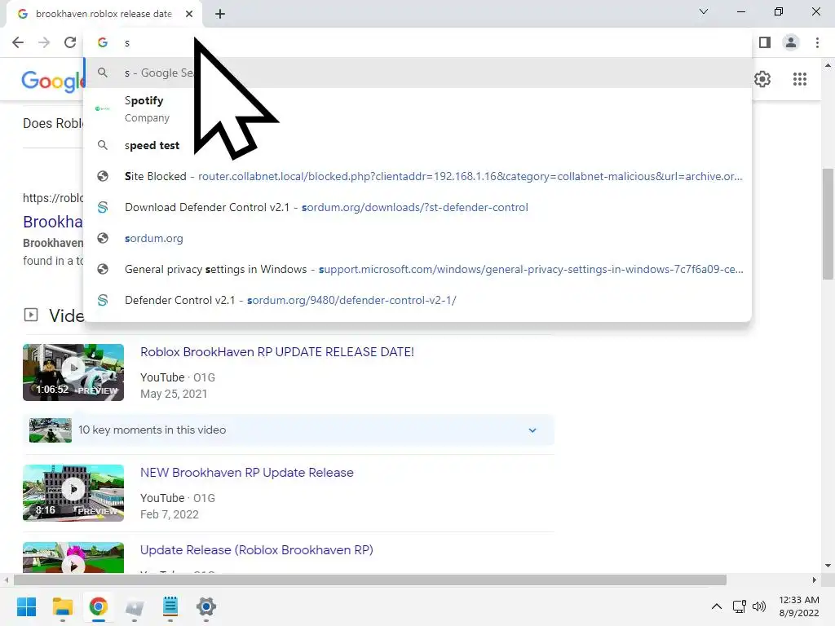This screenshot has width=835, height=626.
Task: Open the Notepad taskbar icon
Action: (x=170, y=606)
